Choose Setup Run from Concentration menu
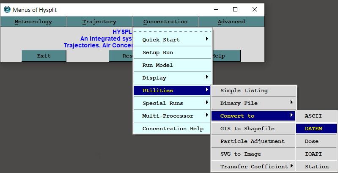 pyautogui.click(x=172, y=52)
